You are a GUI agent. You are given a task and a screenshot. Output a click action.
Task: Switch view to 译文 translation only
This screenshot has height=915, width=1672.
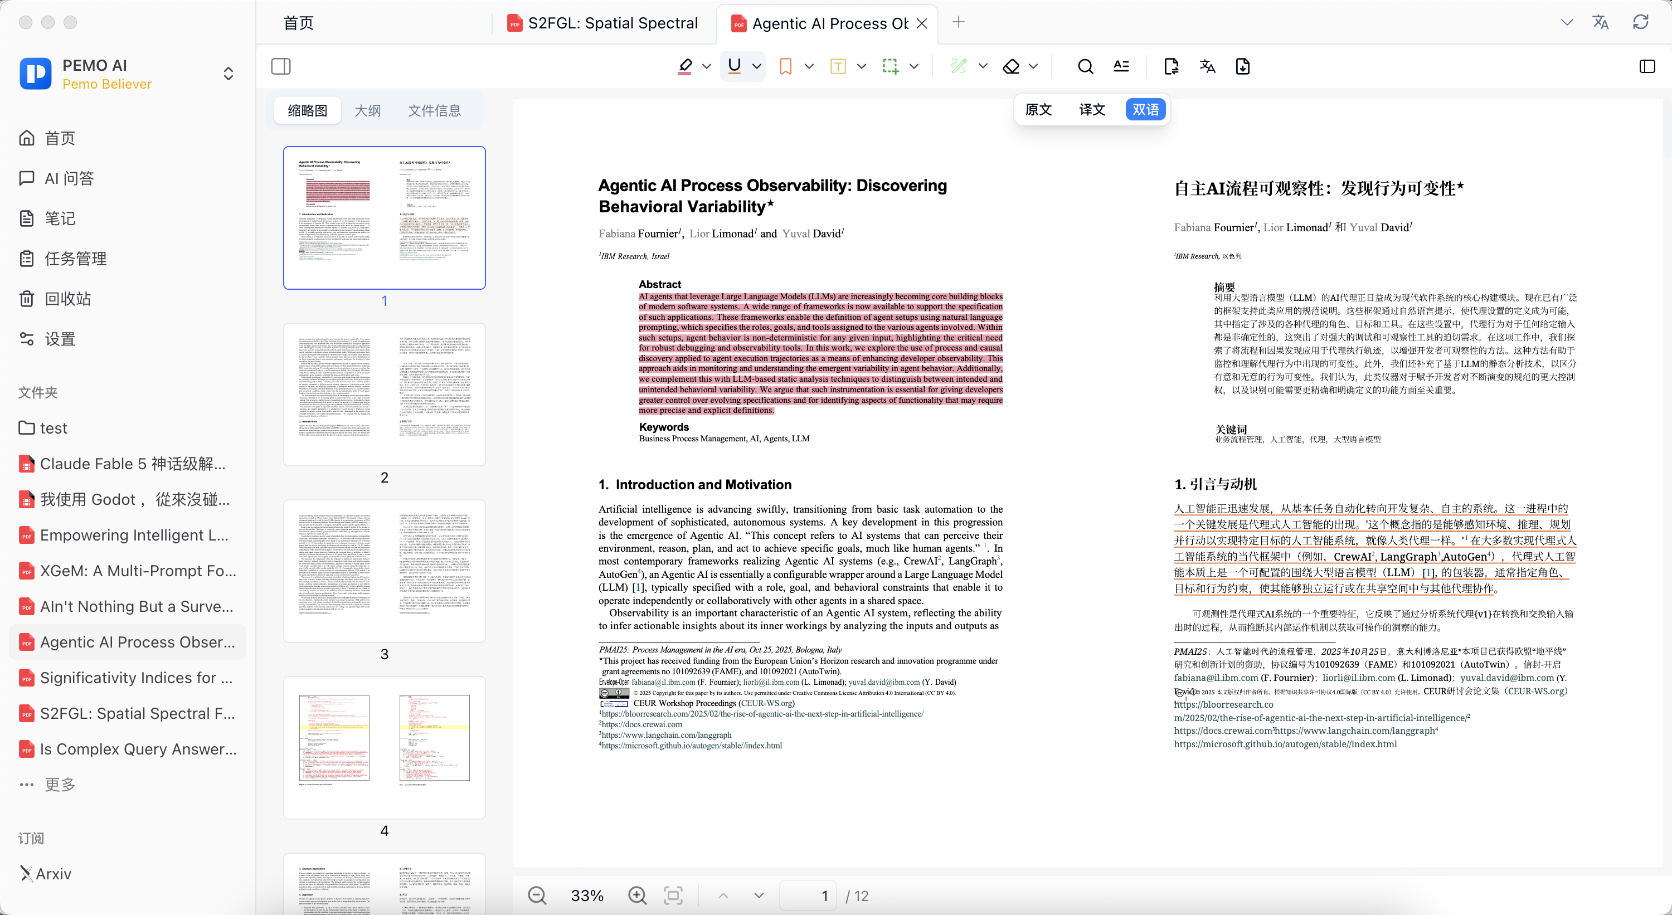click(x=1092, y=110)
